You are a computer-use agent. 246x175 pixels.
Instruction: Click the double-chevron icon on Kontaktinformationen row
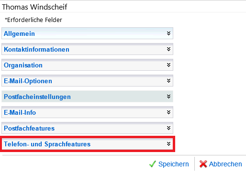pos(168,49)
